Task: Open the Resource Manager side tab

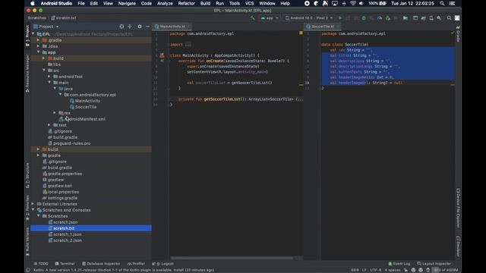Action: click(x=27, y=73)
